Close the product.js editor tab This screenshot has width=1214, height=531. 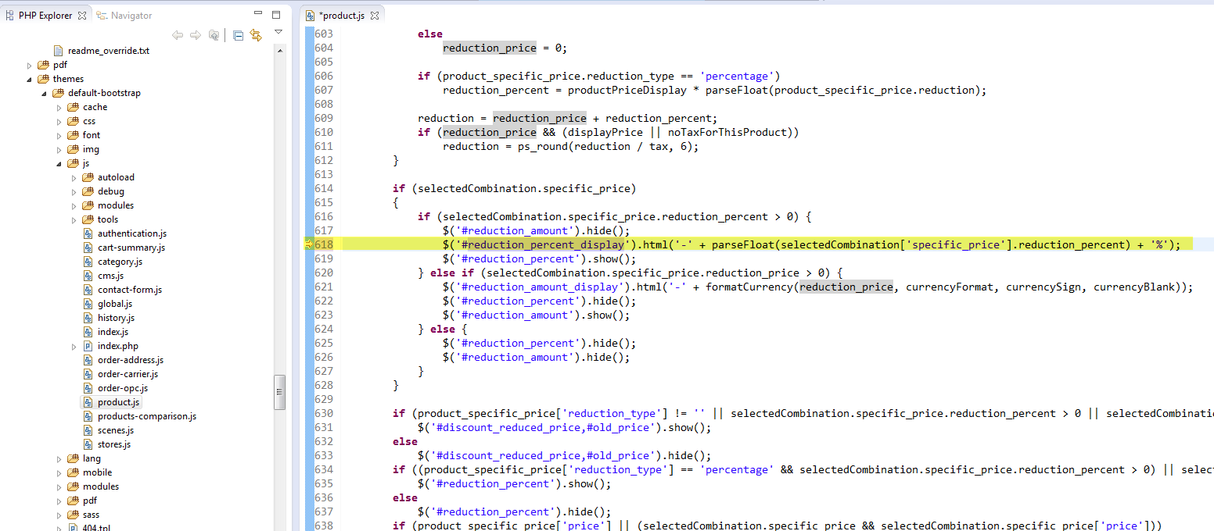point(374,16)
